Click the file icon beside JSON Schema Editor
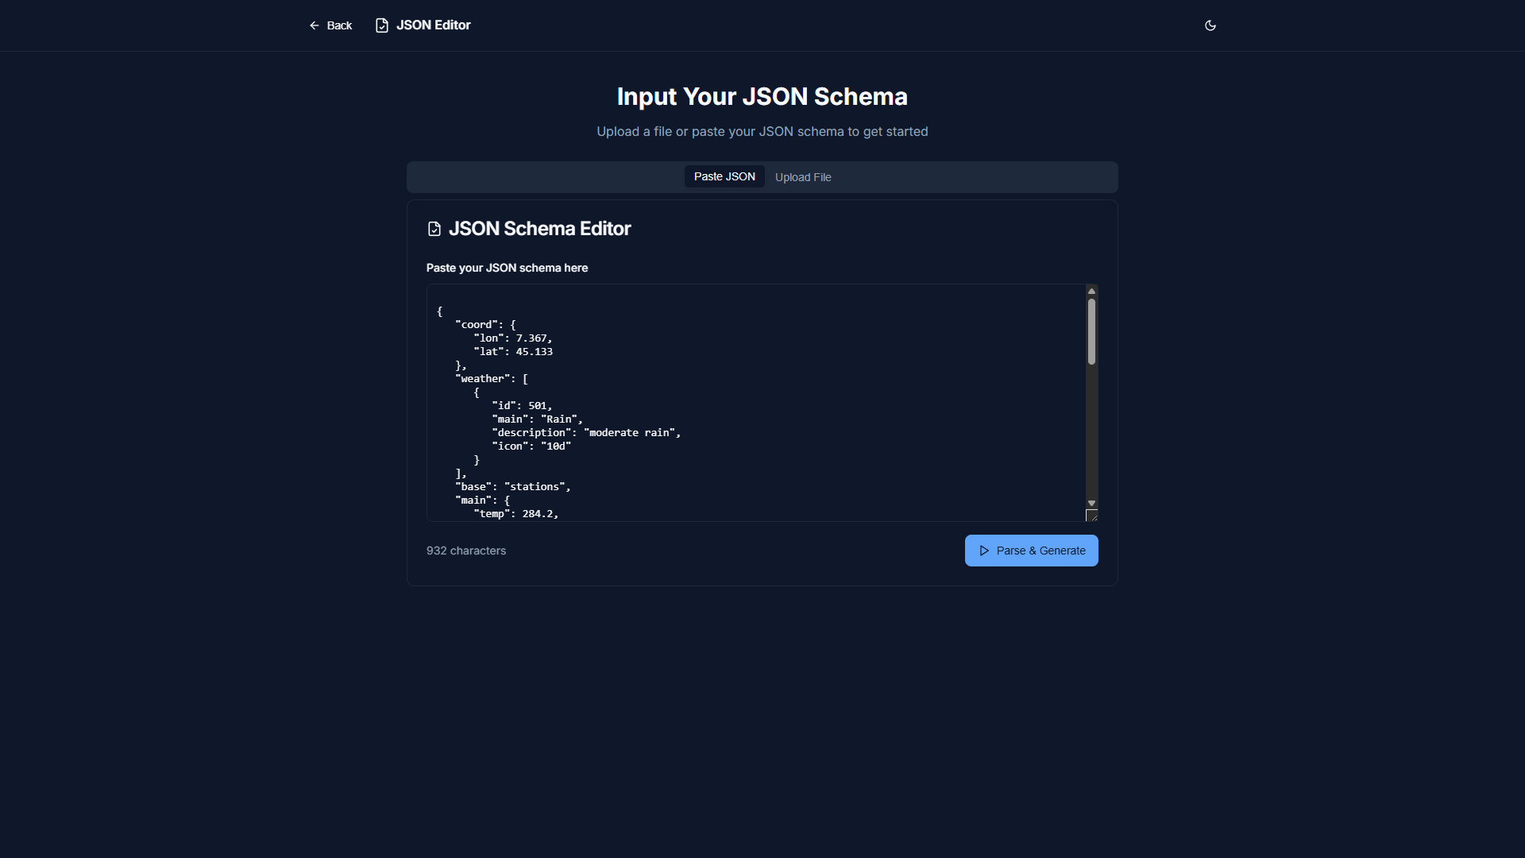This screenshot has height=858, width=1525. [434, 229]
